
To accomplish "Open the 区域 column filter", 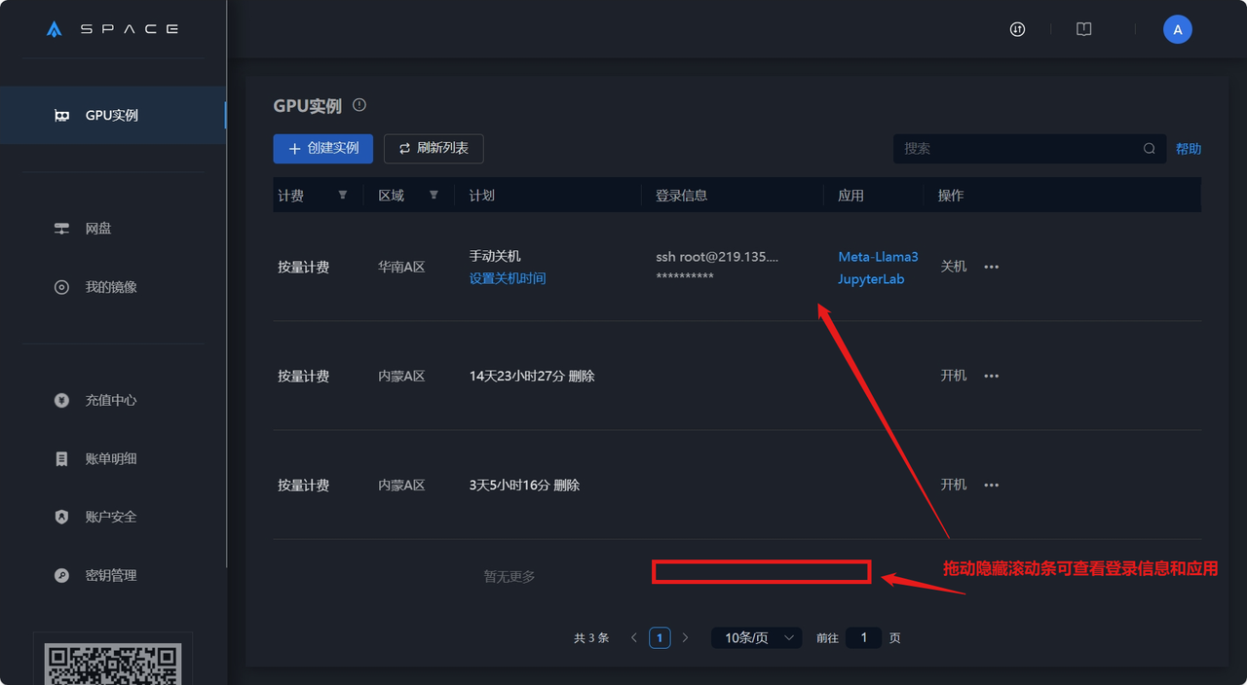I will click(434, 195).
